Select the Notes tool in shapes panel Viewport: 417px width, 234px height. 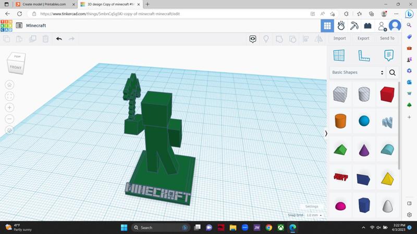tap(389, 56)
